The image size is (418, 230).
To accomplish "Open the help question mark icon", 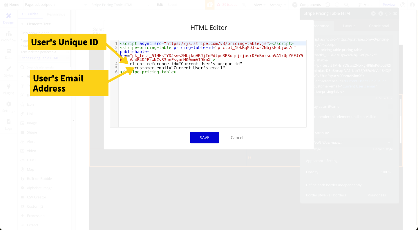I will 403,5.
